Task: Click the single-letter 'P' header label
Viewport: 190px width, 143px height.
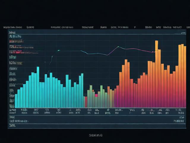Action: pos(135,27)
